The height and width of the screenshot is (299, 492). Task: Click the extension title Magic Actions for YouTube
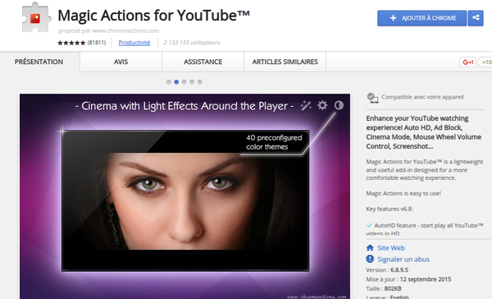(154, 15)
